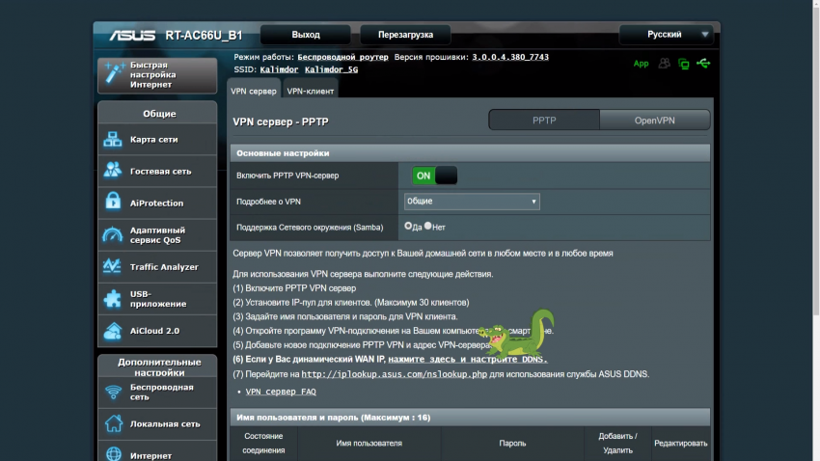The width and height of the screenshot is (820, 461).
Task: Click the AiProtection lock icon
Action: click(x=113, y=202)
